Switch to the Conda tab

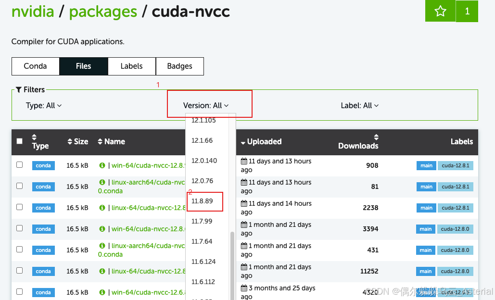[36, 66]
